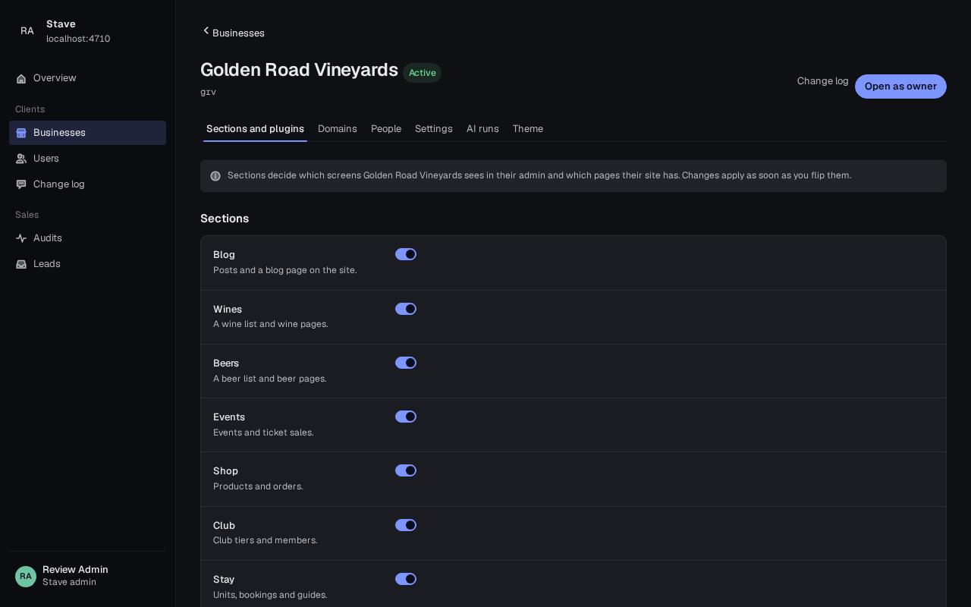Click the Audits pulse icon in sidebar
The width and height of the screenshot is (971, 607).
pyautogui.click(x=21, y=238)
